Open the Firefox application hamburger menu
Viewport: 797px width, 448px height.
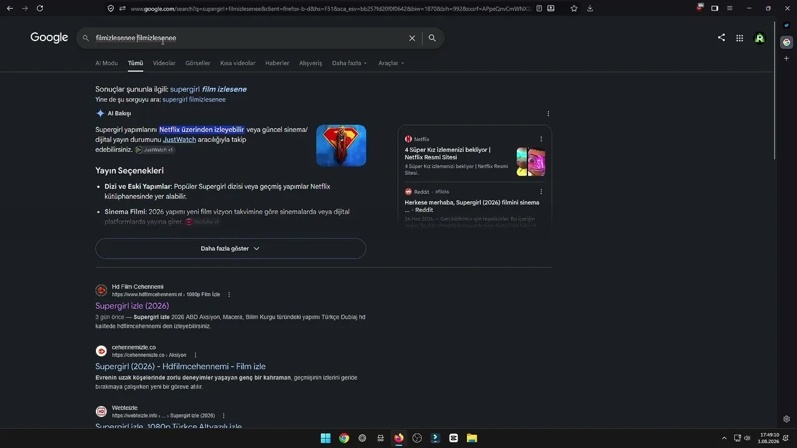click(730, 8)
